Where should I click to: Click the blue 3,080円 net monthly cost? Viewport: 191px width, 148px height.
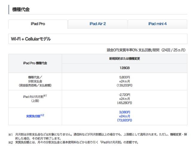pos(124,112)
